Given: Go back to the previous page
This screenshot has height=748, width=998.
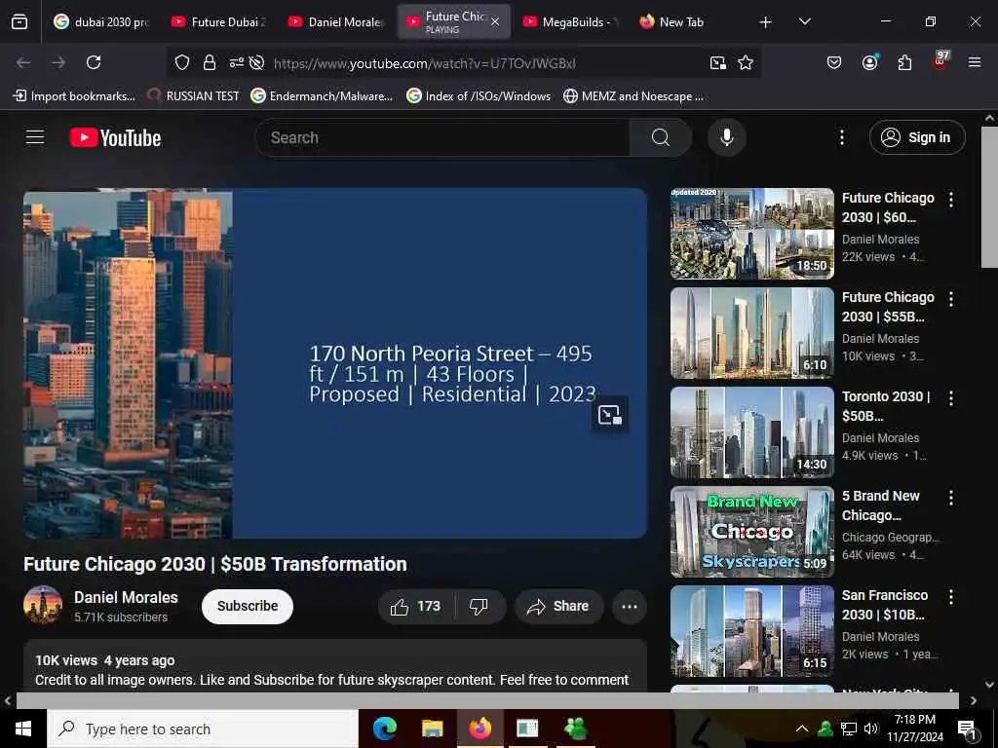Looking at the screenshot, I should point(23,62).
